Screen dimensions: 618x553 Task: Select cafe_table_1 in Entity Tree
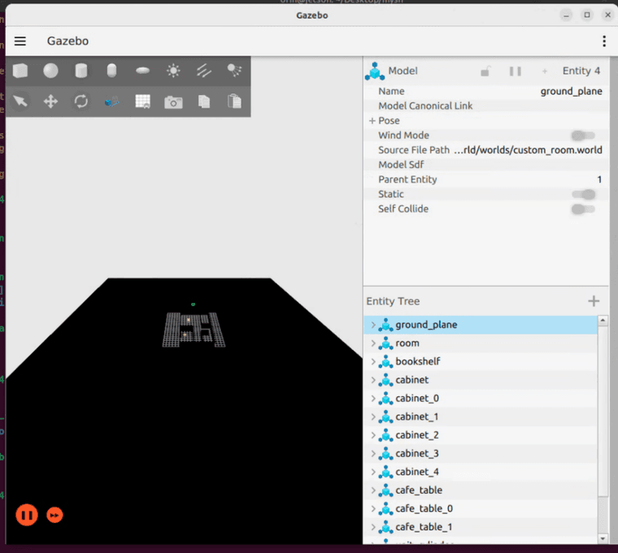[x=481, y=527]
